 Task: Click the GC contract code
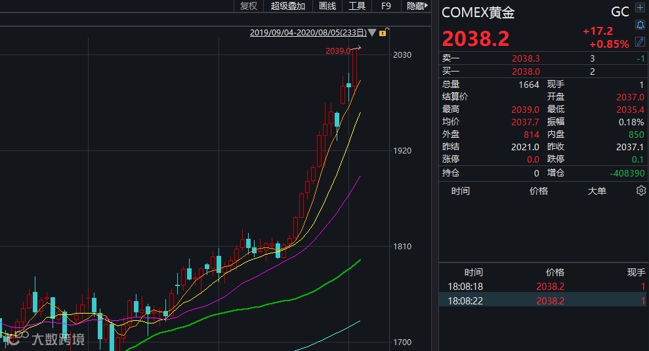(x=619, y=12)
